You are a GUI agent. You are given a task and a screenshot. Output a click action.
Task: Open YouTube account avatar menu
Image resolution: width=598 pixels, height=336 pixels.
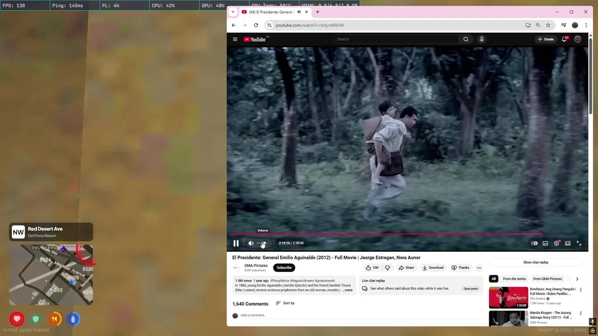[x=578, y=39]
